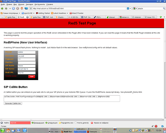
Task: Click the taskbar globe browser icon
Action: pos(25,130)
